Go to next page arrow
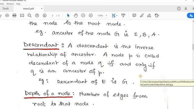This screenshot has width=194, height=109. point(45,15)
